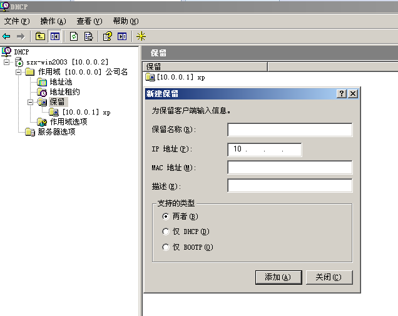Select the 仅 DHCP(D) radio button
398x316 pixels.
(x=165, y=232)
